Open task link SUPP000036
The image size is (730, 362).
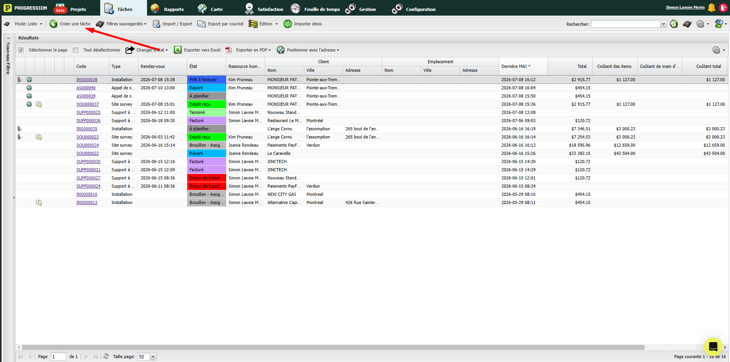pyautogui.click(x=88, y=121)
